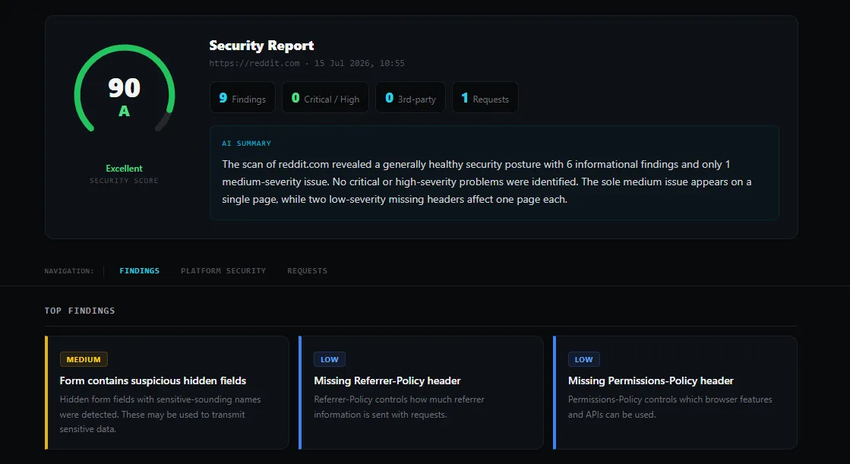Go to the Requests navigation tab

[308, 270]
